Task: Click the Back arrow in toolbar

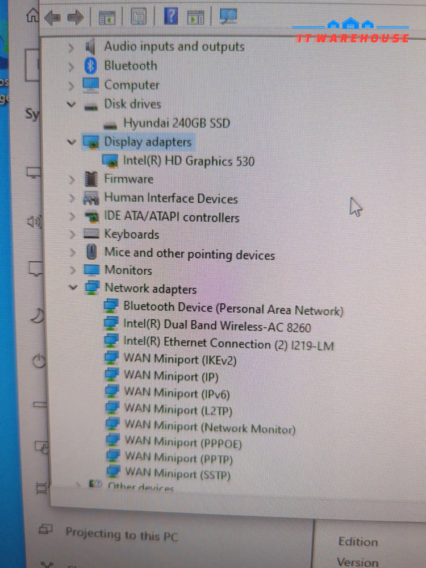Action: tap(53, 18)
